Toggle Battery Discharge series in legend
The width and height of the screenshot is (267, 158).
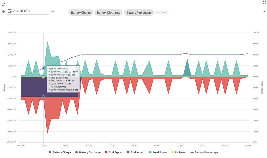coord(88,152)
